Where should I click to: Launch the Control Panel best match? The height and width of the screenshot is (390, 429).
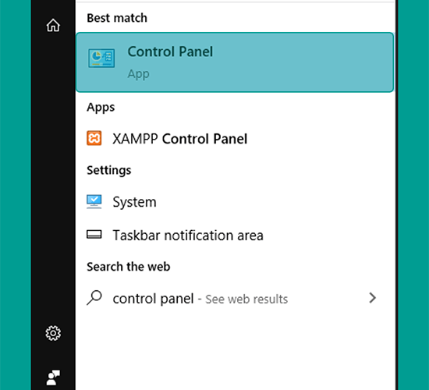(235, 62)
